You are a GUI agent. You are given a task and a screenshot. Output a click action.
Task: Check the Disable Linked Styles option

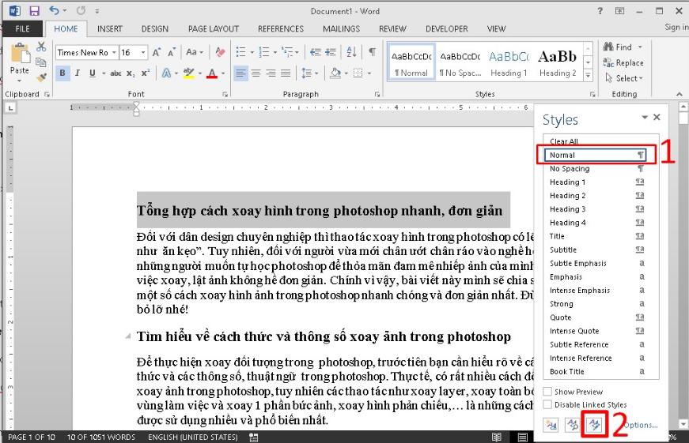pos(548,405)
